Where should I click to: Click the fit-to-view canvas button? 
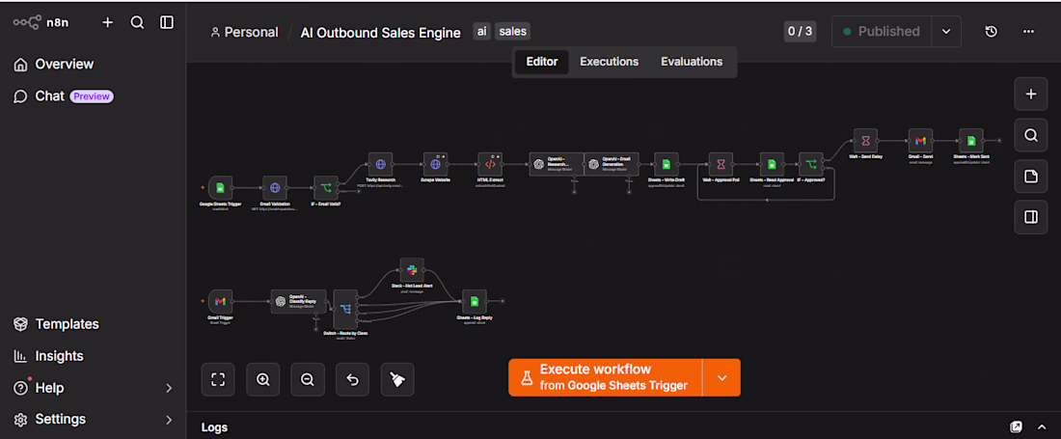pyautogui.click(x=218, y=379)
